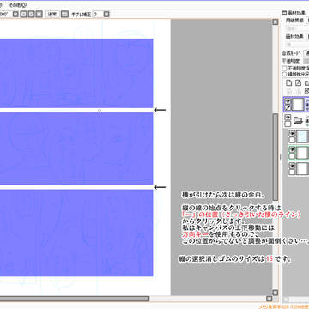Toggle move-link box of light-blue layer
The height and width of the screenshot is (309, 309).
click(292, 140)
